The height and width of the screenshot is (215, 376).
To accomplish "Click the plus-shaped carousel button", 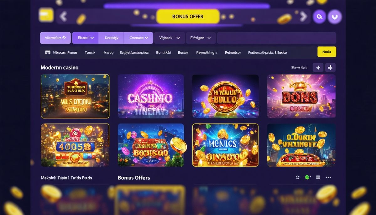I will pyautogui.click(x=330, y=67).
